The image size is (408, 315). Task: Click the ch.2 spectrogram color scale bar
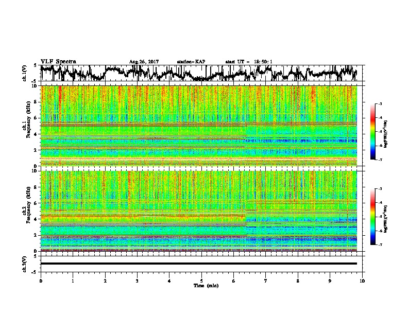pos(373,217)
